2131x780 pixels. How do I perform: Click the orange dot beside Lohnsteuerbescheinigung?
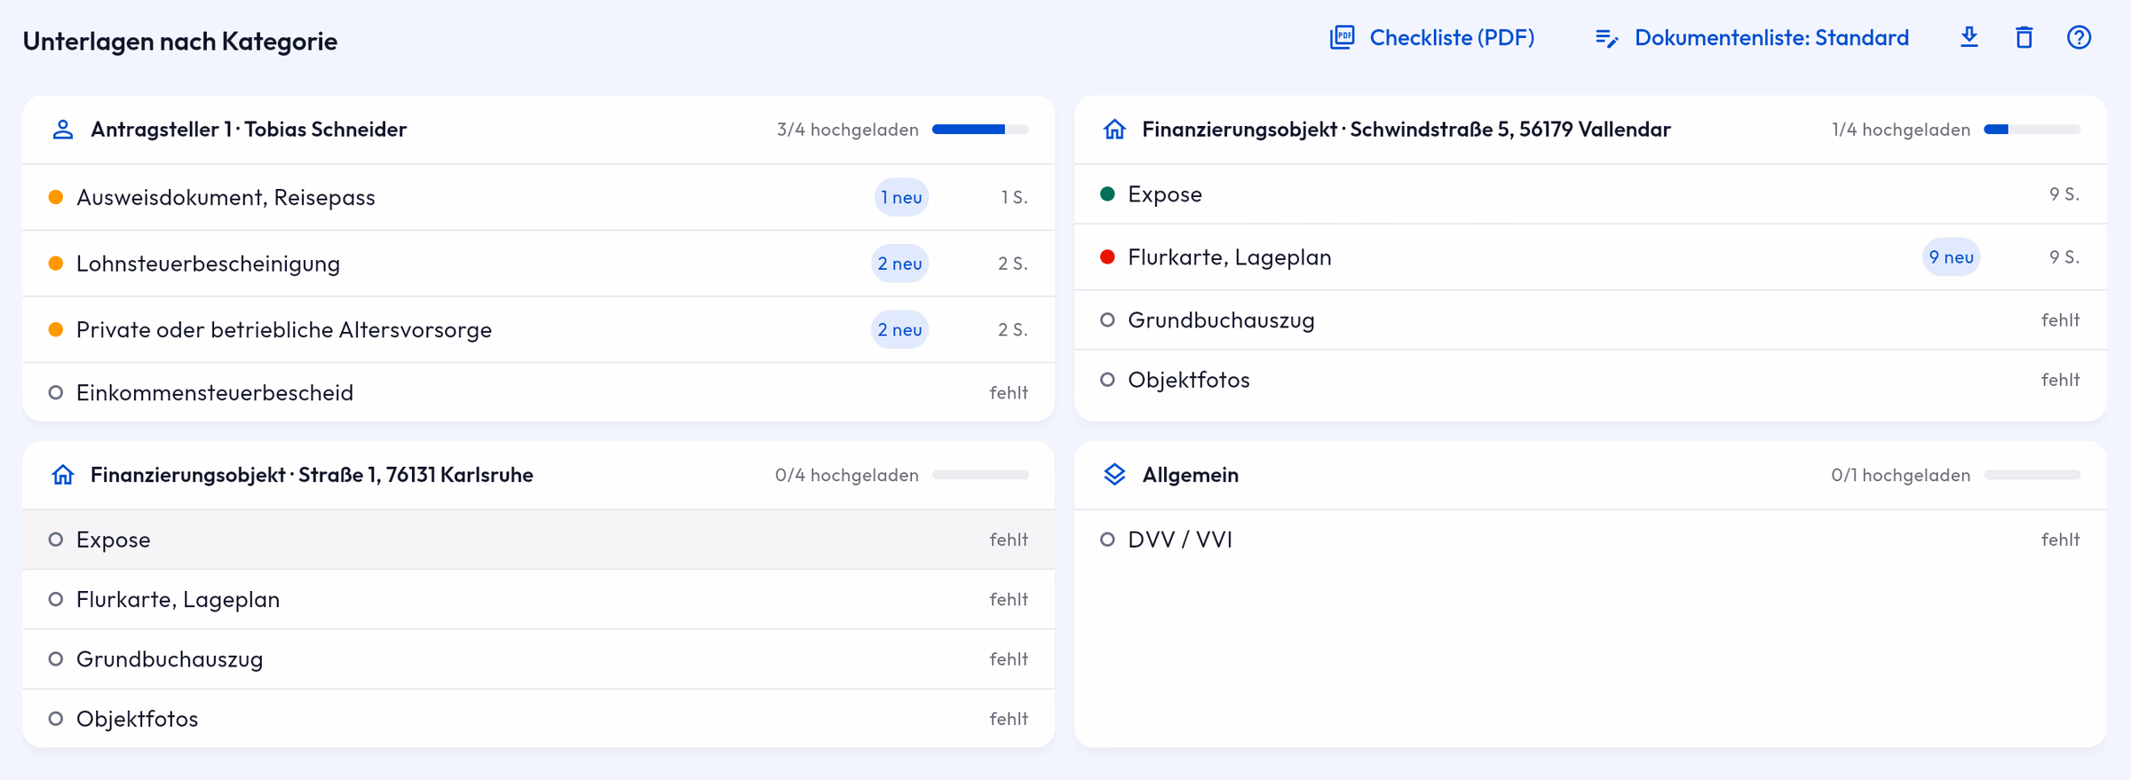(56, 264)
